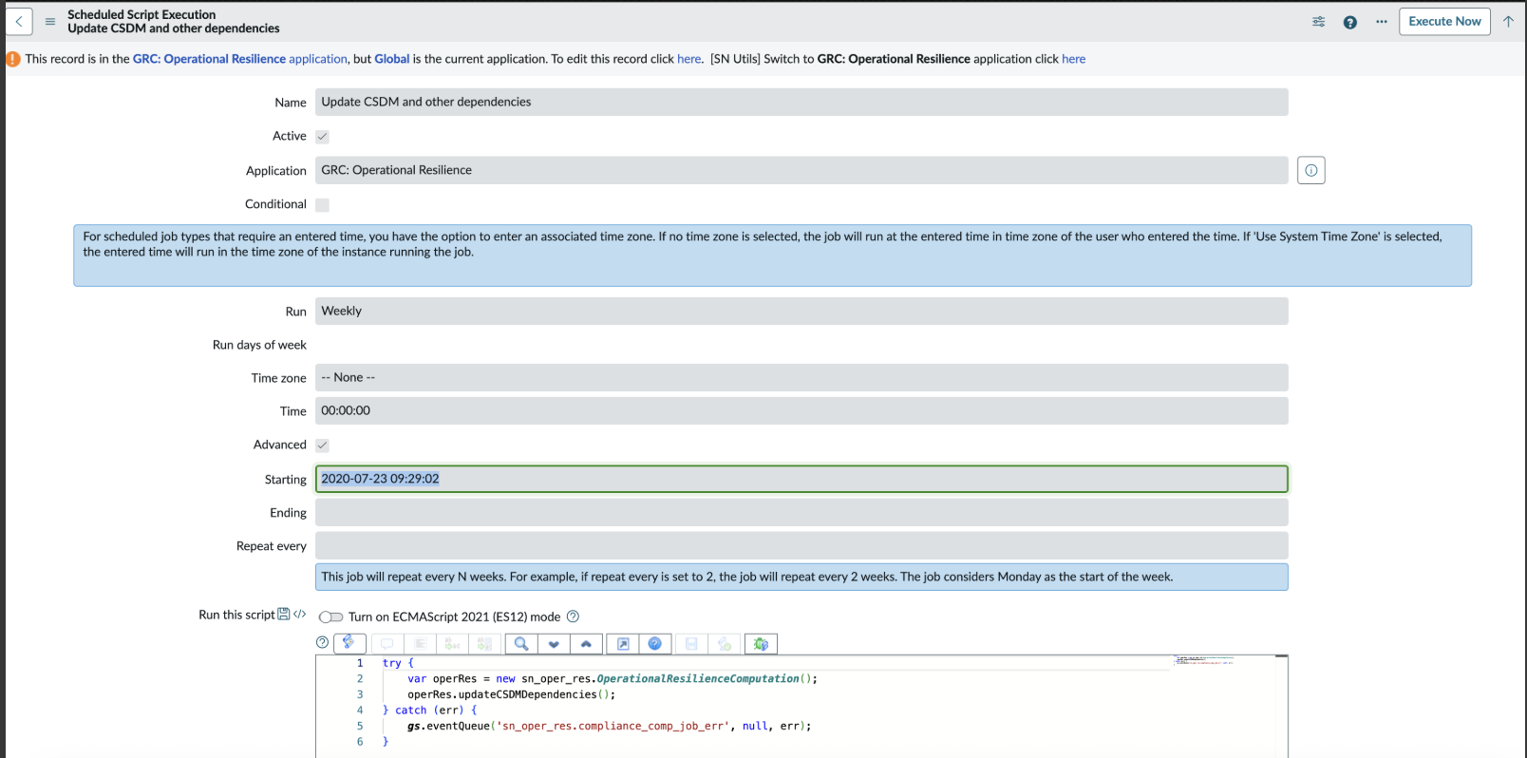Open the script debugger bug icon

[x=761, y=644]
